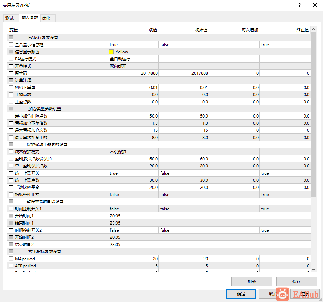This screenshot has height=303, width=323.
Task: Click the help question mark in title bar
Action: tap(300, 5)
